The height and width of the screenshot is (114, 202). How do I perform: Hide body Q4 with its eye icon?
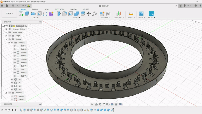coord(12,79)
